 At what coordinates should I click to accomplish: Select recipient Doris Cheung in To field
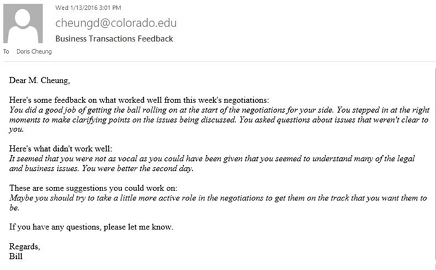coord(34,52)
